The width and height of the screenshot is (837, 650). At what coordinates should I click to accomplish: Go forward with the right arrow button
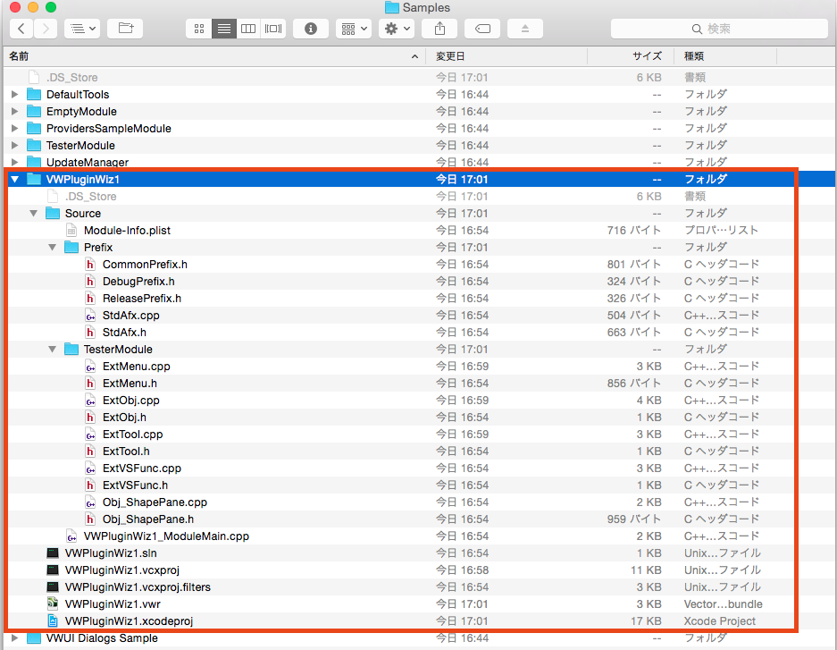(46, 29)
